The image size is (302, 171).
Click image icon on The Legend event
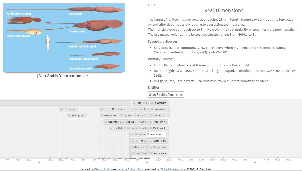(61, 109)
